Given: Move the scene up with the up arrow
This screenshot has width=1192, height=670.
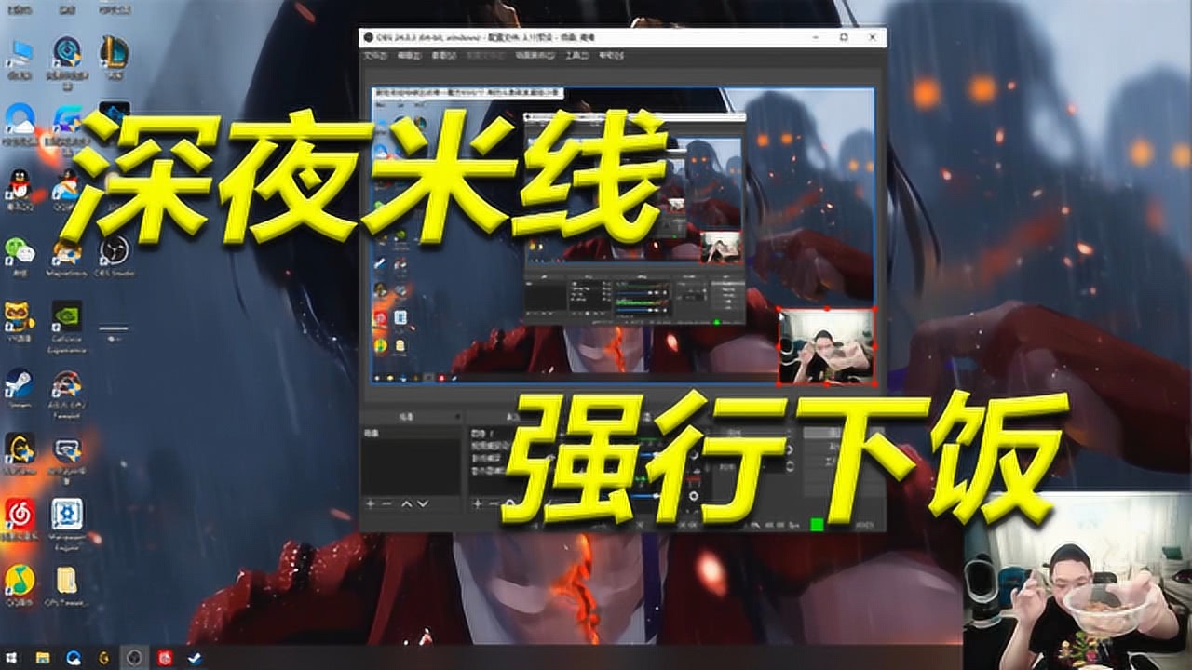Looking at the screenshot, I should (x=406, y=503).
